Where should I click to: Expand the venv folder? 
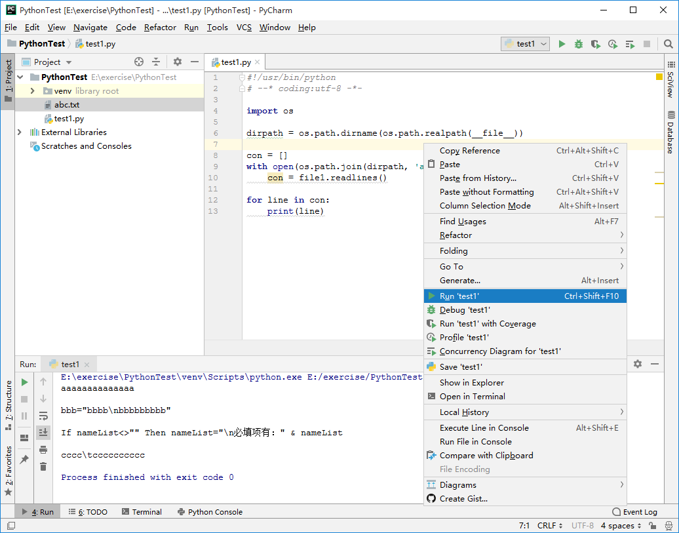[x=33, y=91]
